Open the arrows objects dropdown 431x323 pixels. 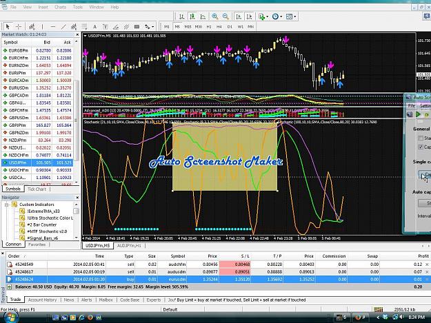pyautogui.click(x=153, y=27)
